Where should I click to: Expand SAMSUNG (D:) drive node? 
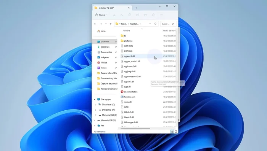[x=96, y=110]
